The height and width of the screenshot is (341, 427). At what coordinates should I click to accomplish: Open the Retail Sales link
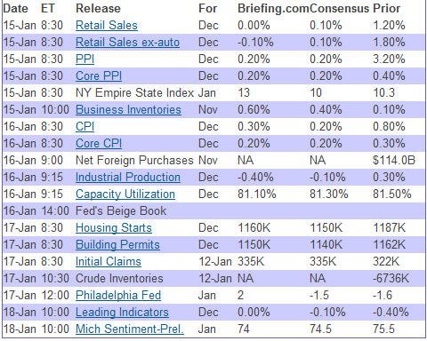click(x=107, y=26)
